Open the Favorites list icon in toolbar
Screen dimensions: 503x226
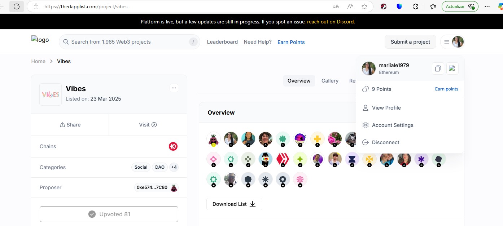(433, 6)
